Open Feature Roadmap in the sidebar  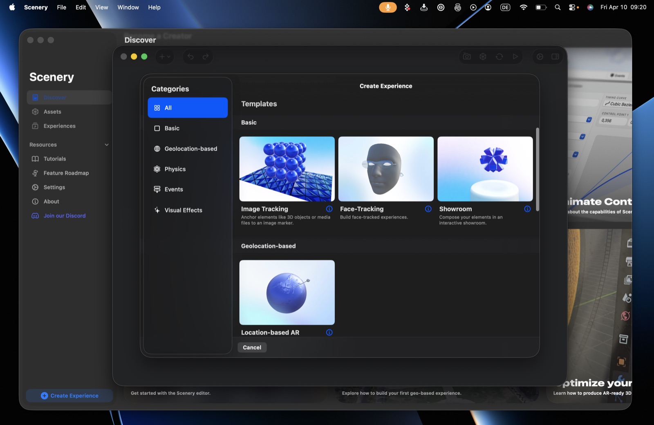[x=69, y=173]
